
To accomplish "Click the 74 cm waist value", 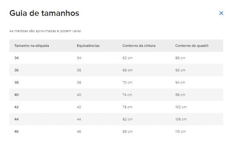I will (127, 95).
